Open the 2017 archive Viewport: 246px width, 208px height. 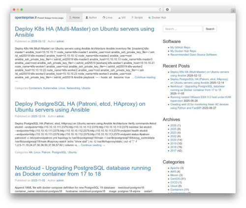(173, 150)
